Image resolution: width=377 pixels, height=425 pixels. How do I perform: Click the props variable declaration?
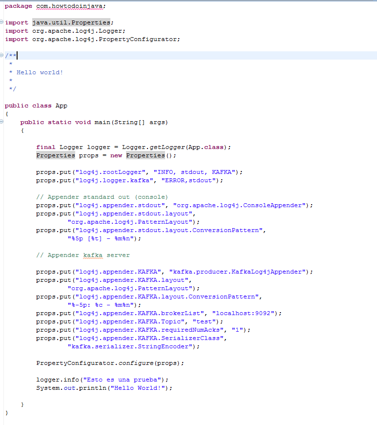click(89, 155)
